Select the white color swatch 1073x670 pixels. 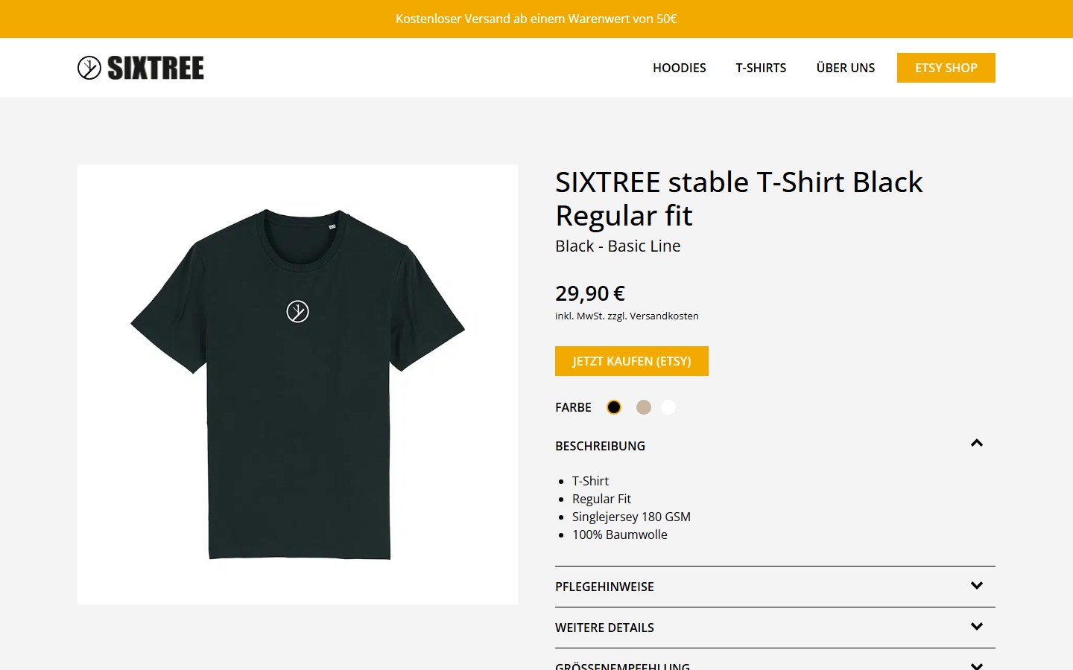click(668, 407)
